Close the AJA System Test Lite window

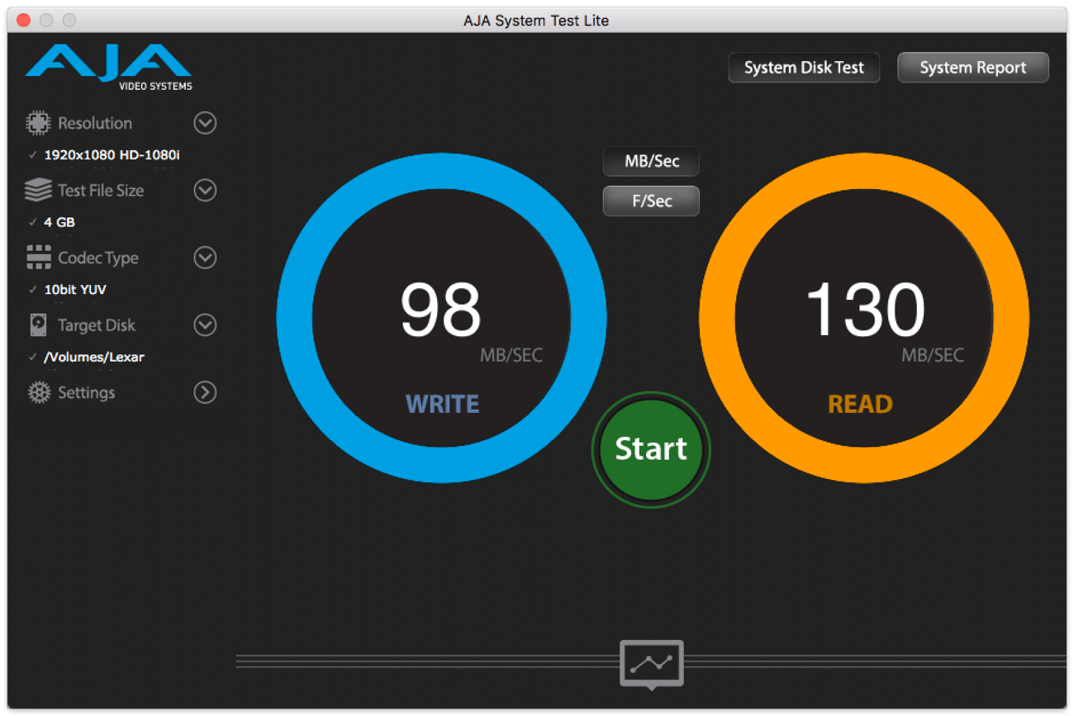pyautogui.click(x=23, y=20)
